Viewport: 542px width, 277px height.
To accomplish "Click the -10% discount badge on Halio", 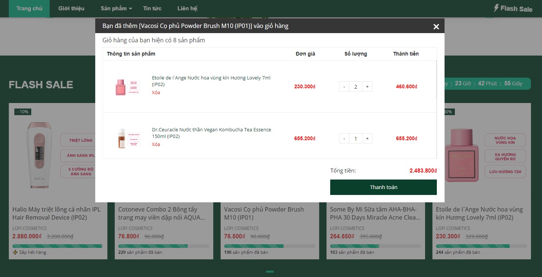I will click(x=23, y=112).
